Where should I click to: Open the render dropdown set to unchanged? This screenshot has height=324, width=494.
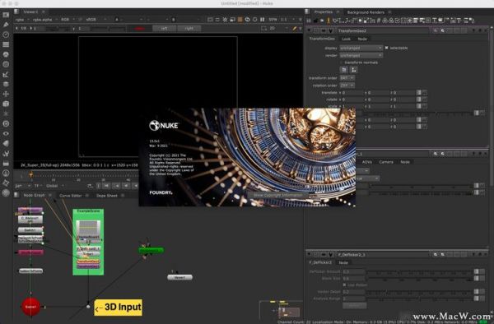361,55
